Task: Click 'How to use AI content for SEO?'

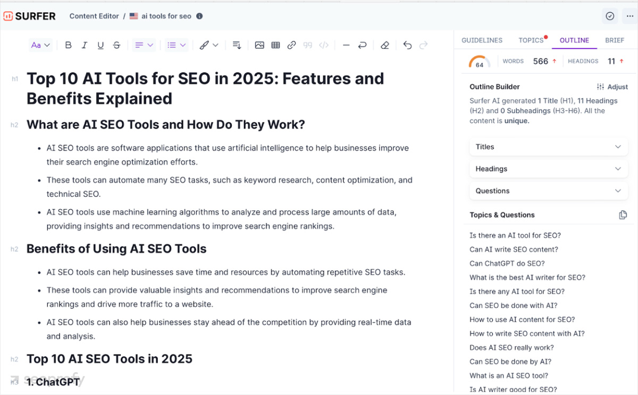Action: pyautogui.click(x=522, y=320)
